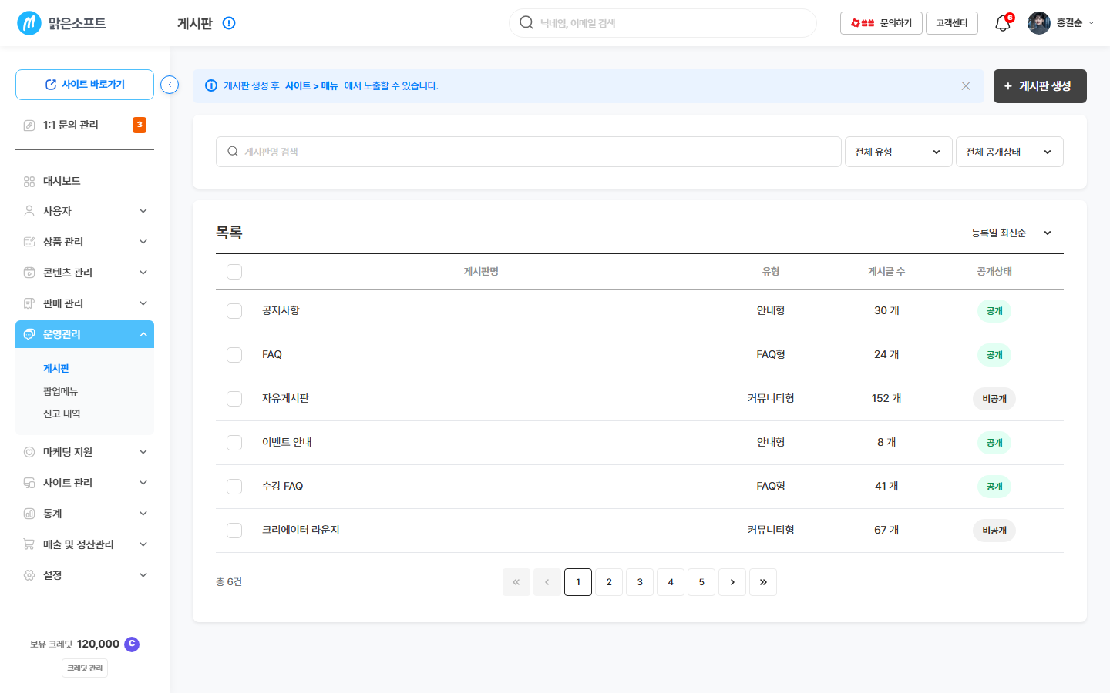This screenshot has height=693, width=1110.
Task: Select the 게시판 submenu item
Action: pyautogui.click(x=56, y=369)
